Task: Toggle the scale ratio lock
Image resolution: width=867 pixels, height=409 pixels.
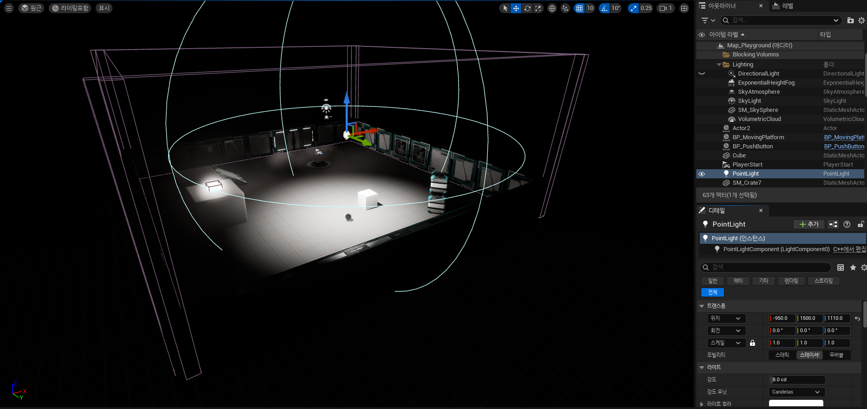Action: [x=752, y=343]
